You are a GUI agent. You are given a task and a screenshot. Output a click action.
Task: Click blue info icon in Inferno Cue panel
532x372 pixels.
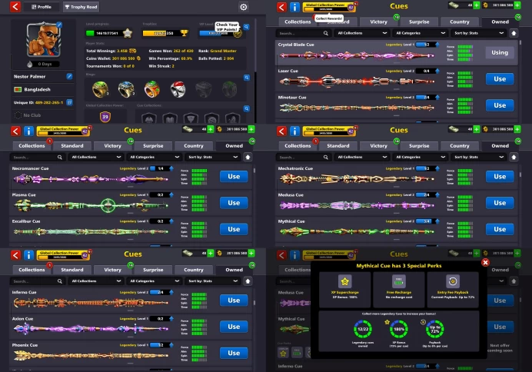pyautogui.click(x=29, y=254)
